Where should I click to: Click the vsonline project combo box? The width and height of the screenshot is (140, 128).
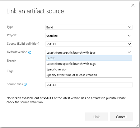point(89,36)
